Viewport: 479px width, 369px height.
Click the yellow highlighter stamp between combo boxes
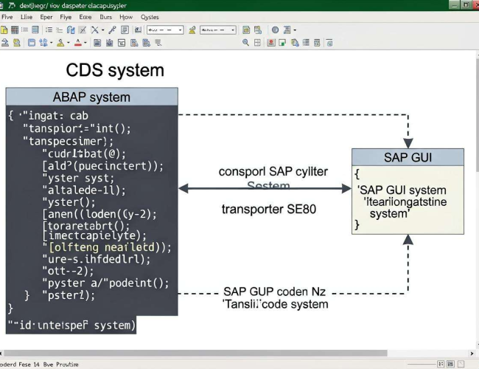[192, 30]
